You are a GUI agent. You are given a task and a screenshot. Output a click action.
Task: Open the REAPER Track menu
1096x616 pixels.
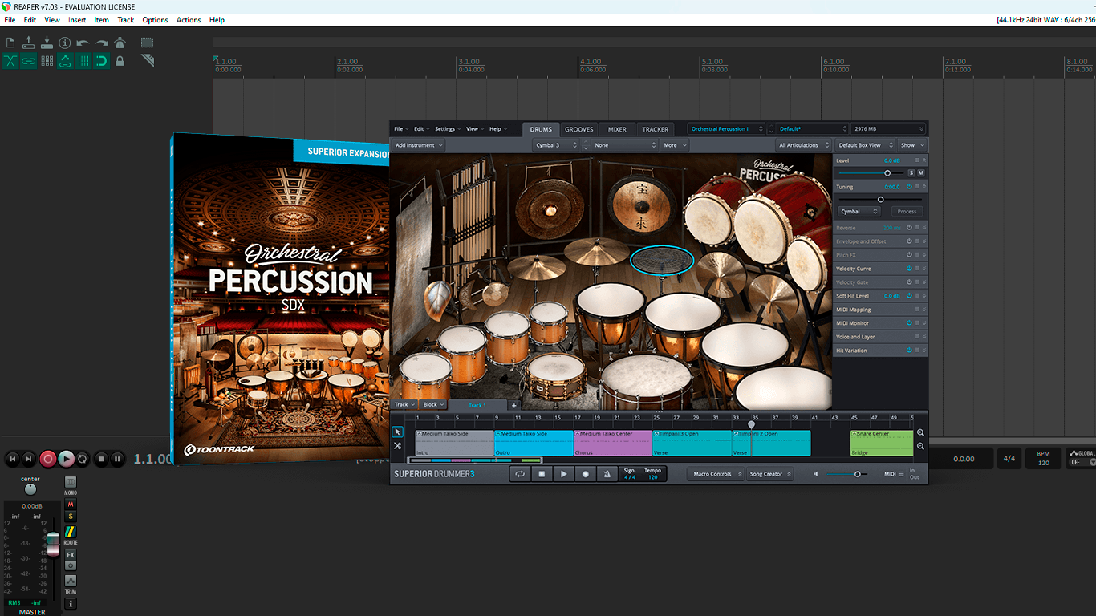point(126,20)
